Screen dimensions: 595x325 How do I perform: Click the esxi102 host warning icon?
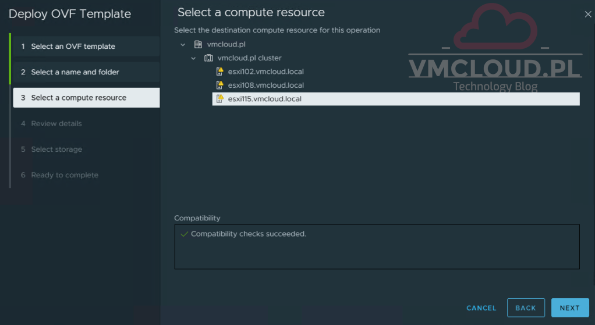pyautogui.click(x=219, y=72)
